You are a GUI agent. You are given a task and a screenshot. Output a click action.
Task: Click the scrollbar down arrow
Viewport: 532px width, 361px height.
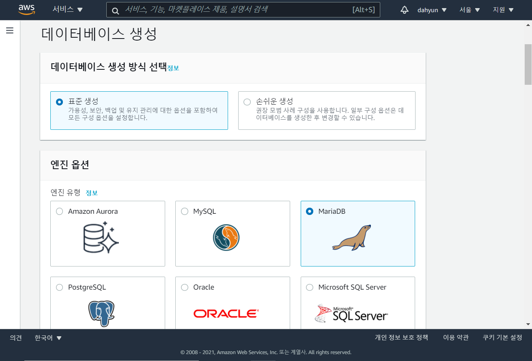(528, 324)
